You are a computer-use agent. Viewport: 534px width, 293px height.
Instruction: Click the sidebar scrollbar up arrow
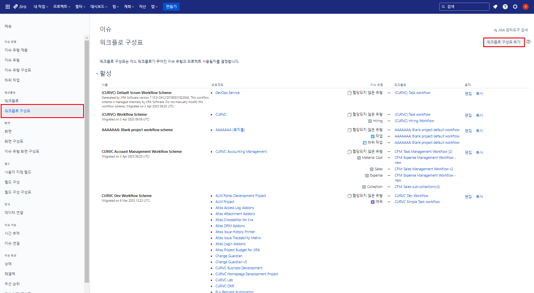pyautogui.click(x=87, y=38)
